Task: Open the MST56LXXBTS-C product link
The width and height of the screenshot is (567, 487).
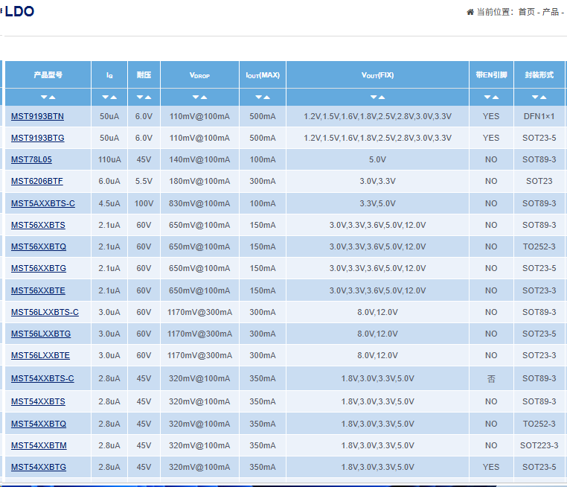Action: pyautogui.click(x=45, y=312)
